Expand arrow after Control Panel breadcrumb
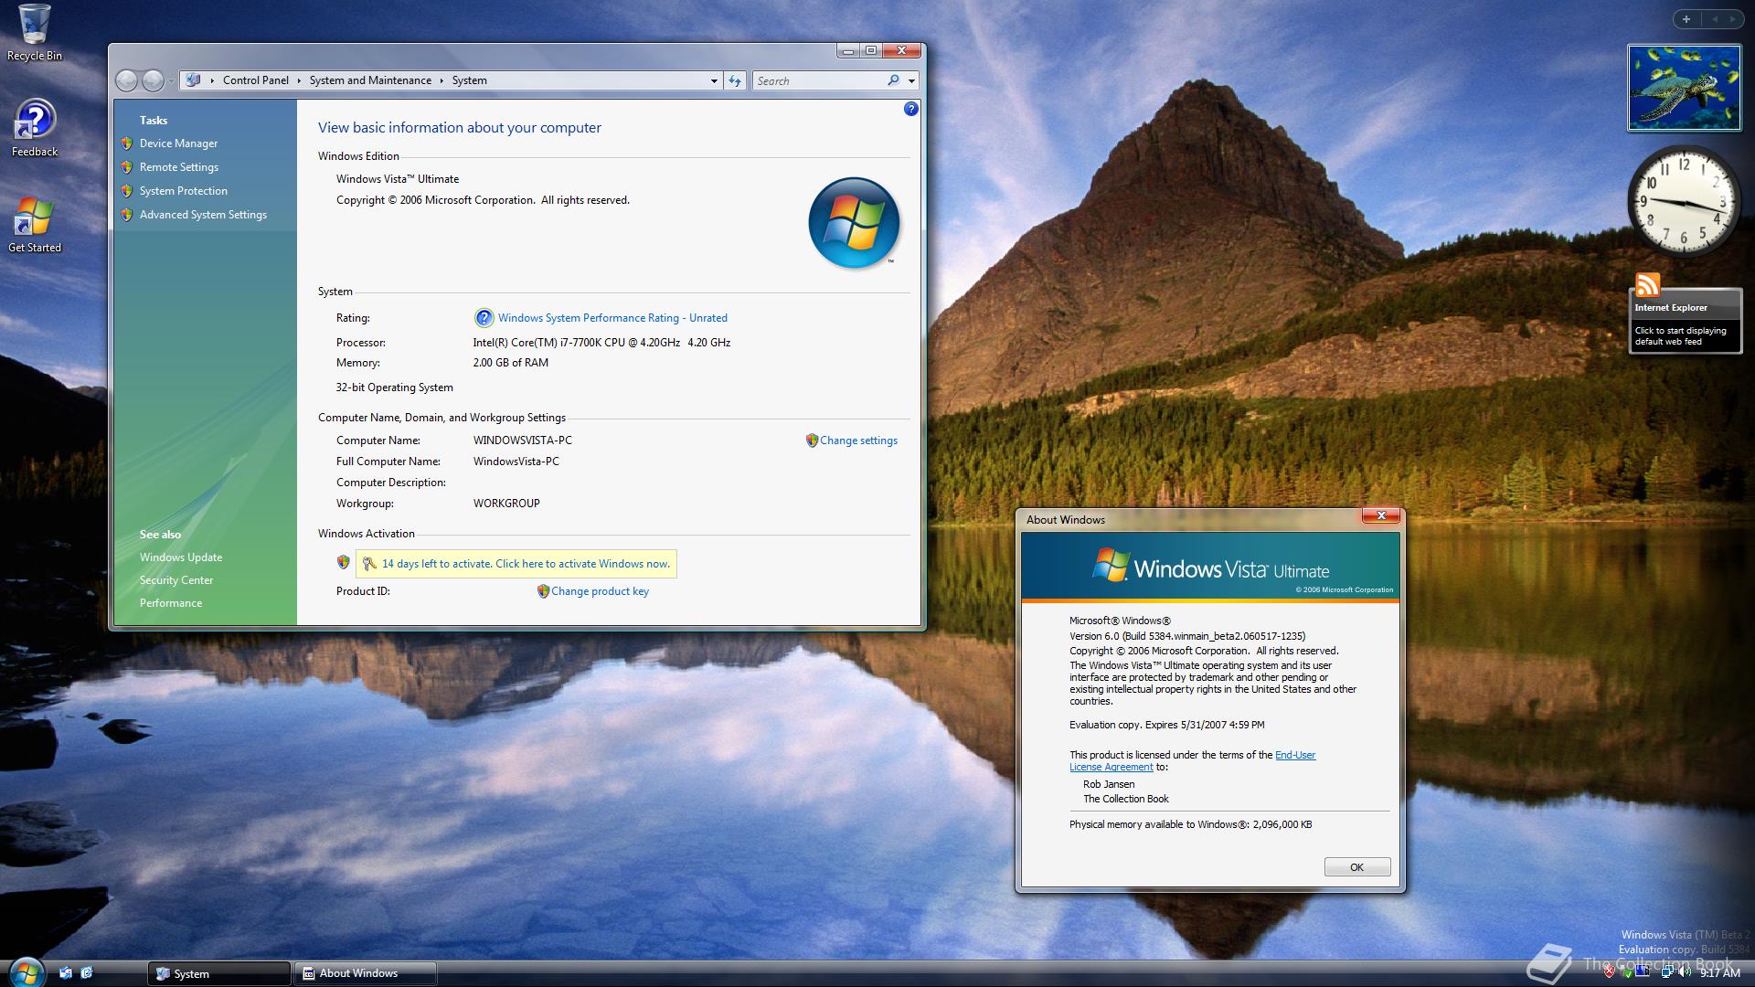Screen dimensions: 1755x987 pos(299,80)
